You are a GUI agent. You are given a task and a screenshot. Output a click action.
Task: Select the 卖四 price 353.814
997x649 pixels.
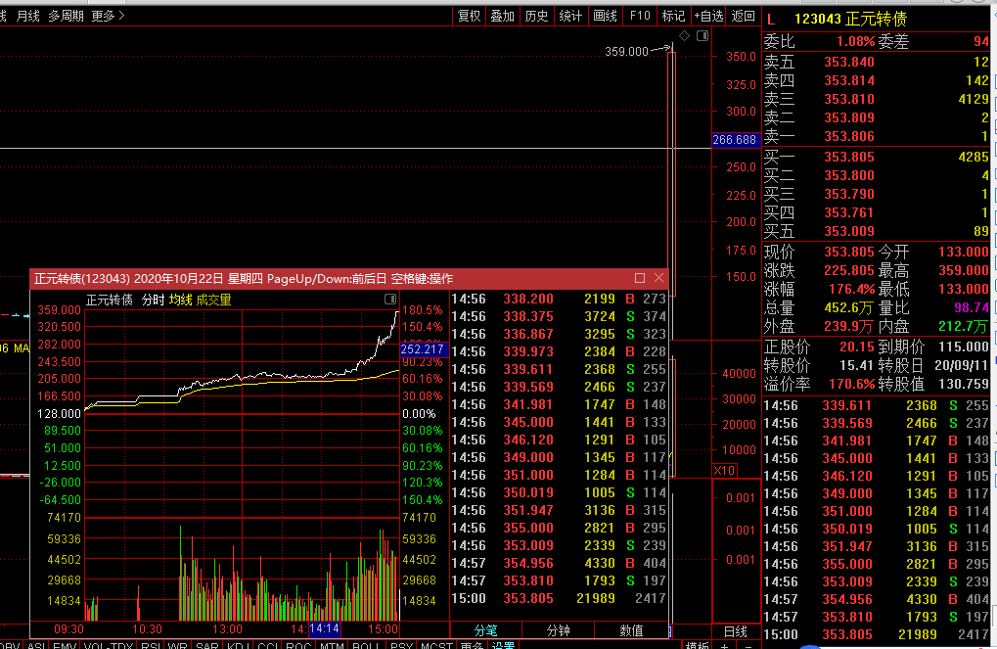click(849, 80)
